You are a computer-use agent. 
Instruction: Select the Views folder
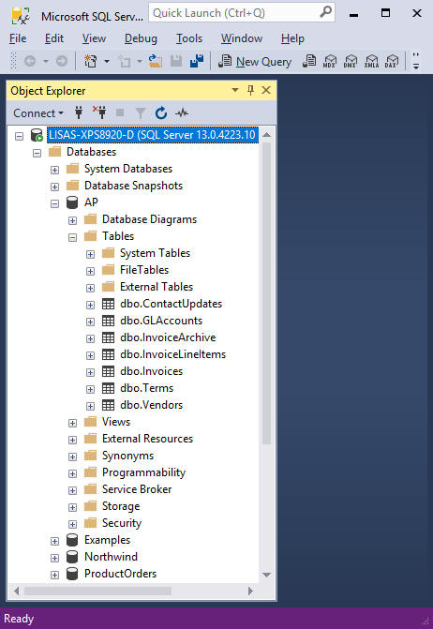116,422
